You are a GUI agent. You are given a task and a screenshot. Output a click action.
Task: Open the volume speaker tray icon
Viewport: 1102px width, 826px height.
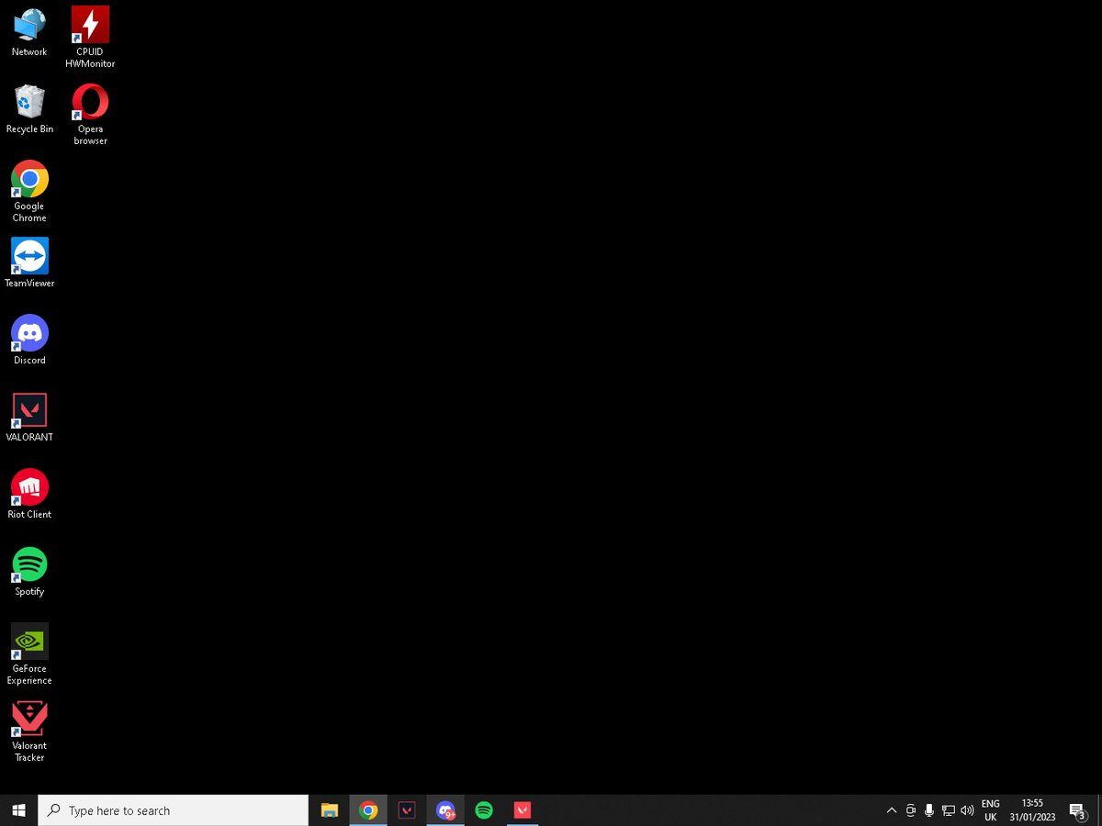(967, 810)
